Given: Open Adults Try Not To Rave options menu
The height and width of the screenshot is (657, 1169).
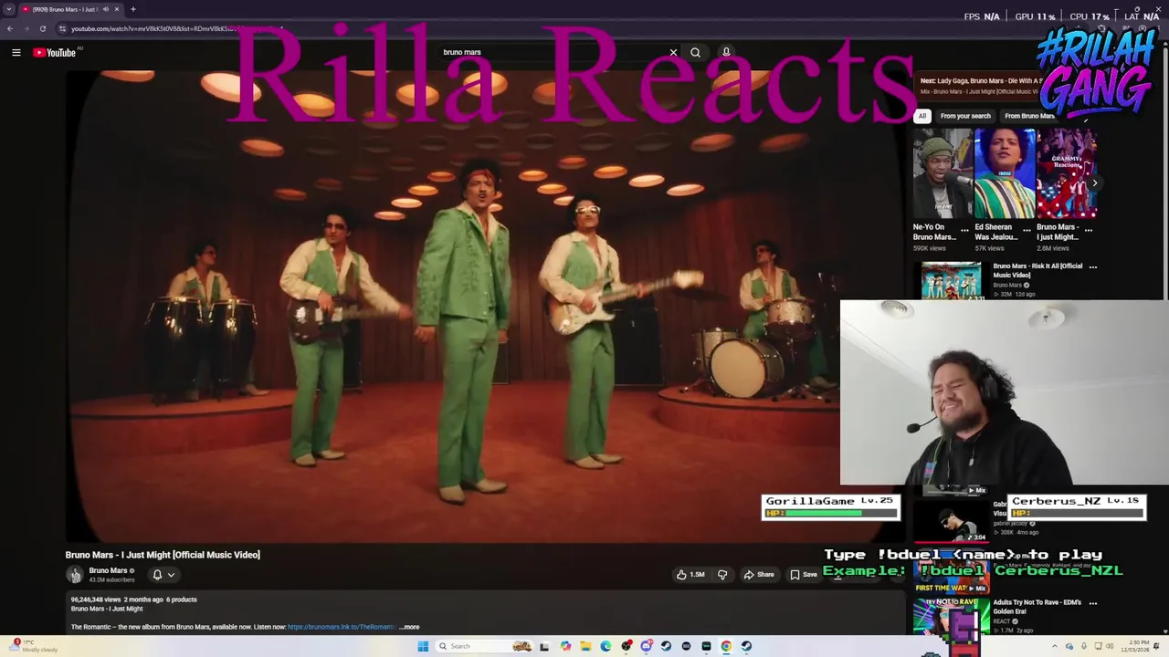Looking at the screenshot, I should 1093,603.
